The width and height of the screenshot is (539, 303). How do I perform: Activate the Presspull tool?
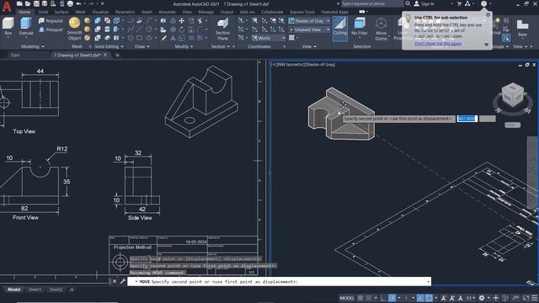[x=51, y=29]
